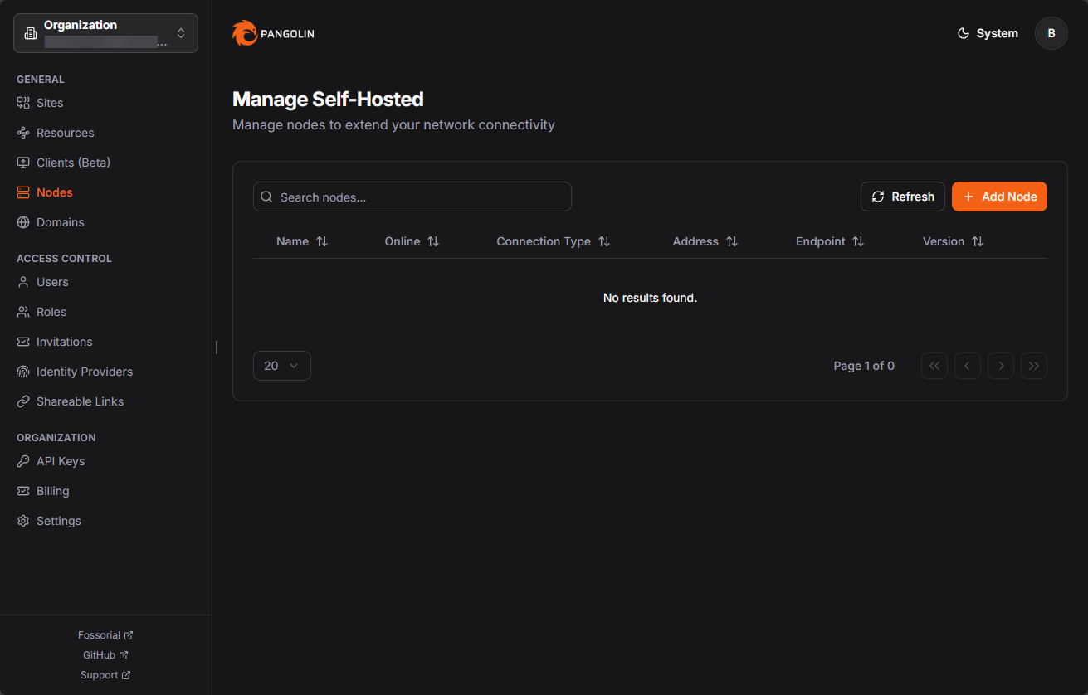1088x695 pixels.
Task: Sort nodes by Online status
Action: click(412, 241)
